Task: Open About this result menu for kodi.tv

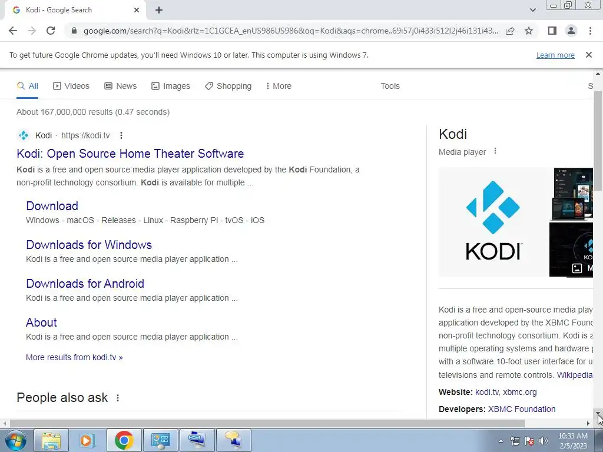Action: pos(121,135)
